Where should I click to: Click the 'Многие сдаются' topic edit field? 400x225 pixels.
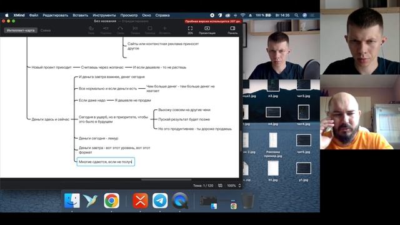(x=106, y=162)
